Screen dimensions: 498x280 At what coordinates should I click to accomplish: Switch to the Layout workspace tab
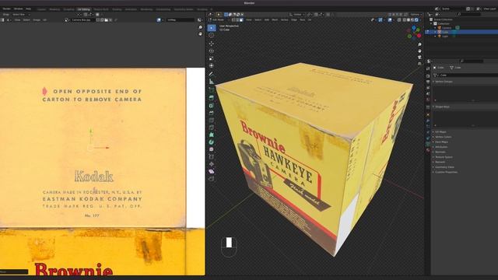[x=41, y=9]
